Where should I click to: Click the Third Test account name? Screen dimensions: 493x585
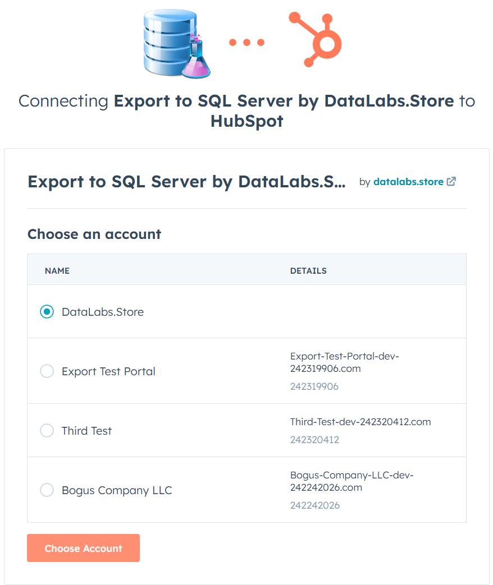[x=86, y=431]
